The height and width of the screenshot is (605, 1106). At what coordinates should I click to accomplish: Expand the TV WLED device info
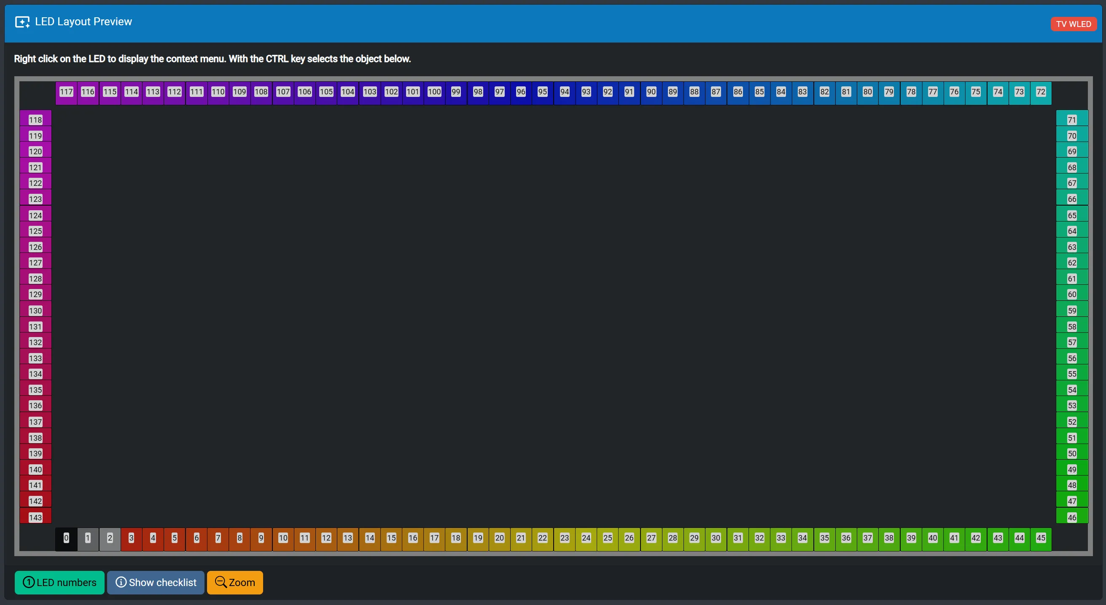coord(1074,24)
